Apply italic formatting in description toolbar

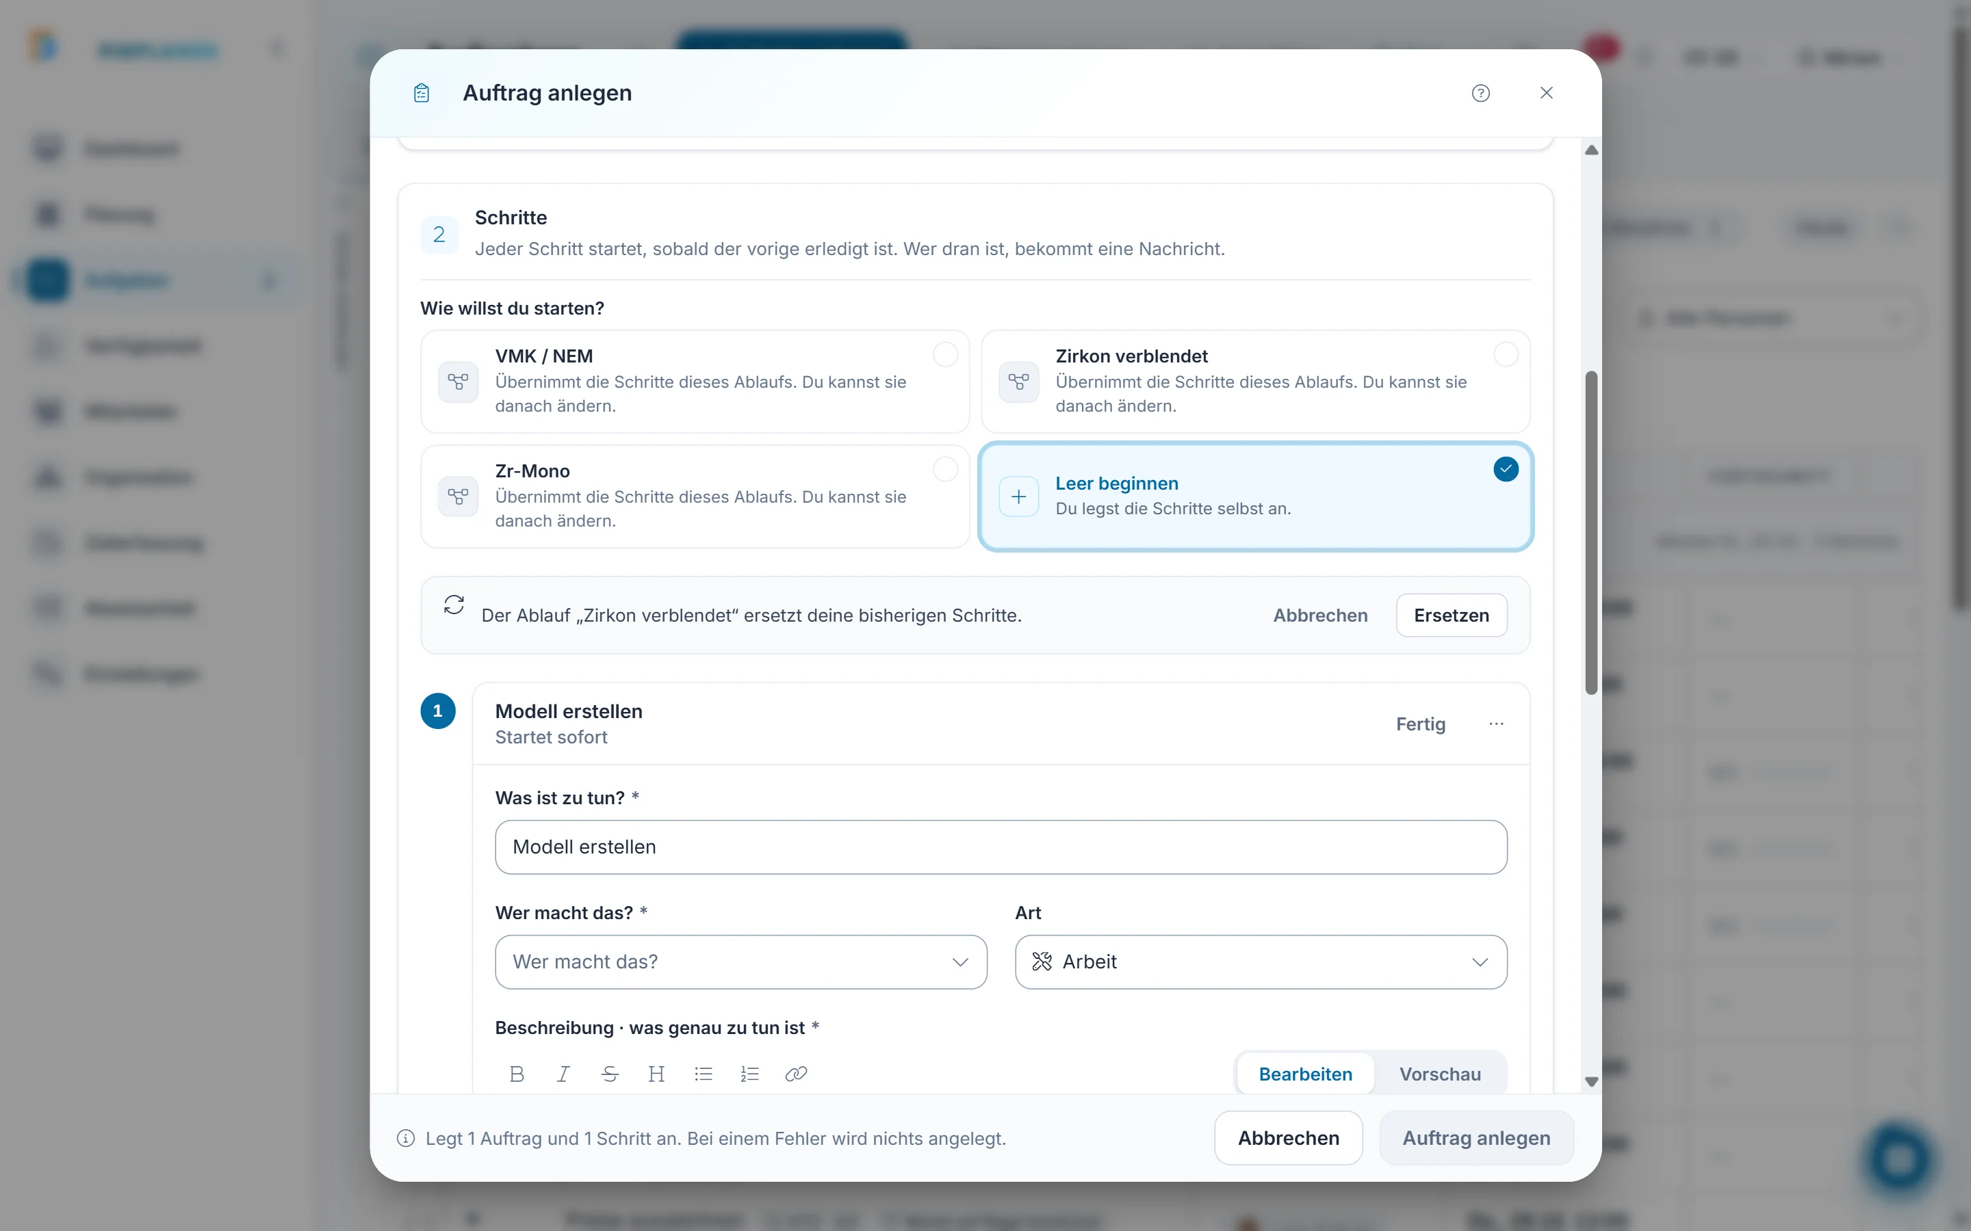point(563,1074)
